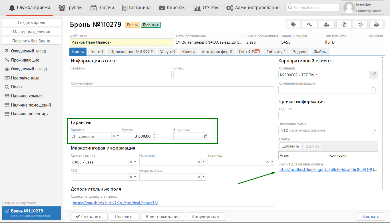Viewport: 390px width, 223px height.
Task: Click the copy booking icon button
Action: 344,24
